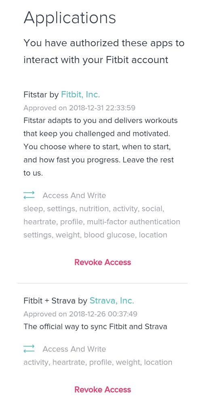This screenshot has height=404, width=208.
Task: Click the Fitstar description paragraph
Action: (101, 147)
